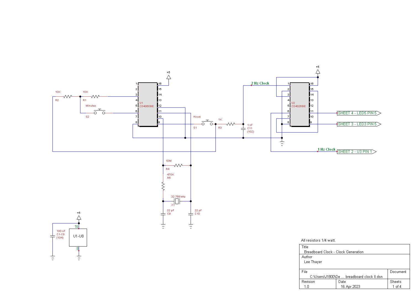Click the date '16 Apr 2023'

click(350, 286)
